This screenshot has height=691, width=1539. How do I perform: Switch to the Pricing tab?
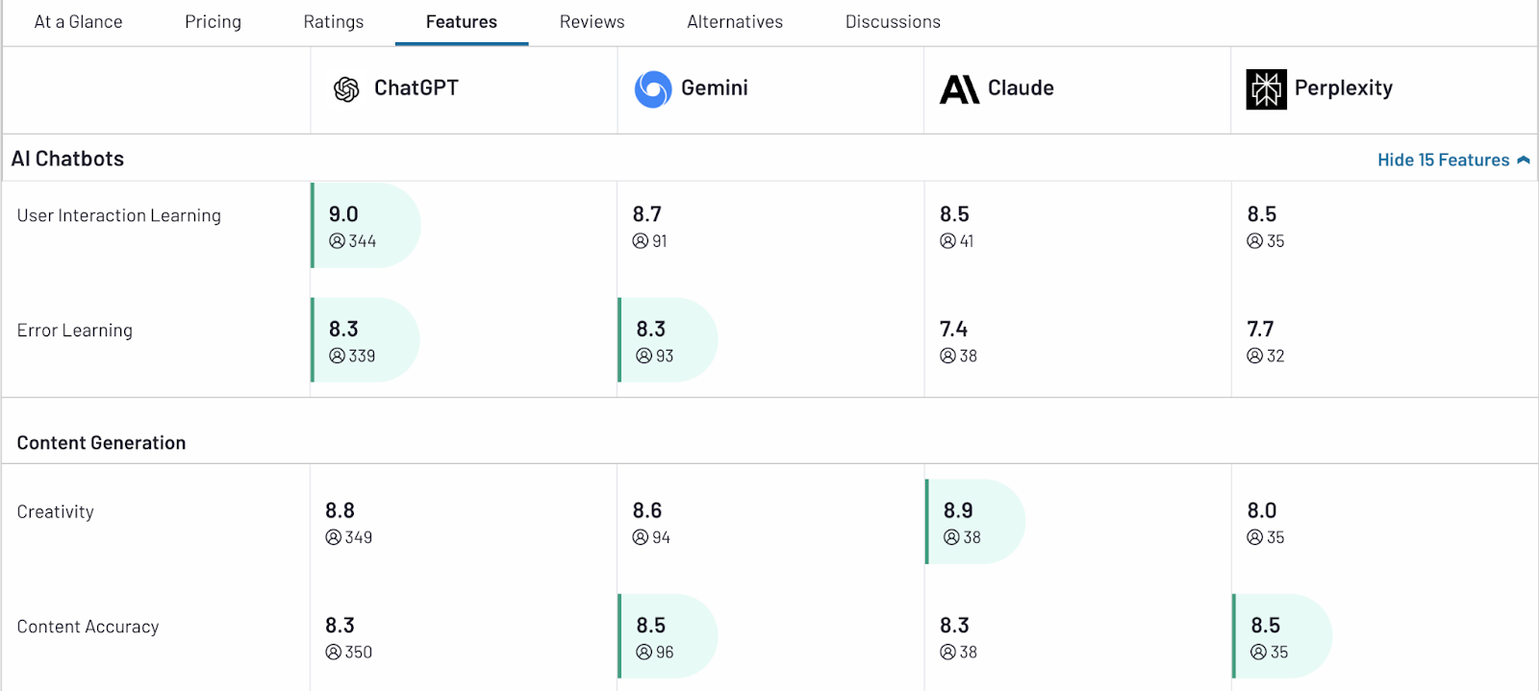point(213,22)
